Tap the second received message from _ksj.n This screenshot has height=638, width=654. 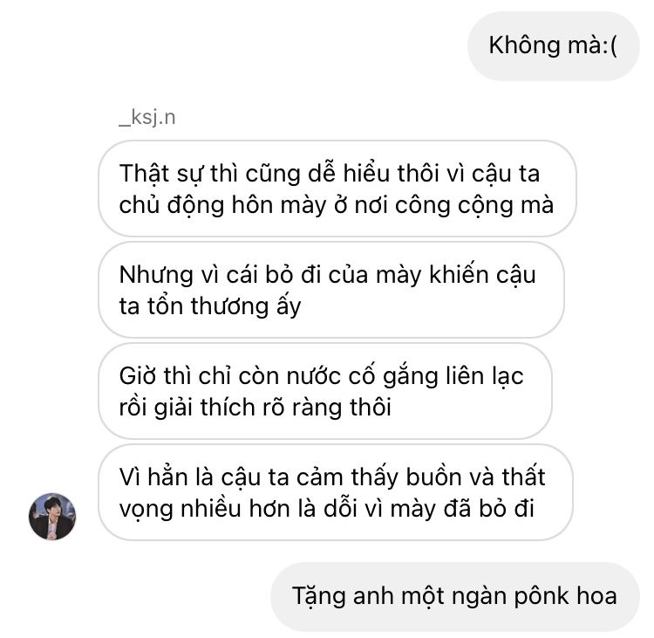pyautogui.click(x=331, y=290)
